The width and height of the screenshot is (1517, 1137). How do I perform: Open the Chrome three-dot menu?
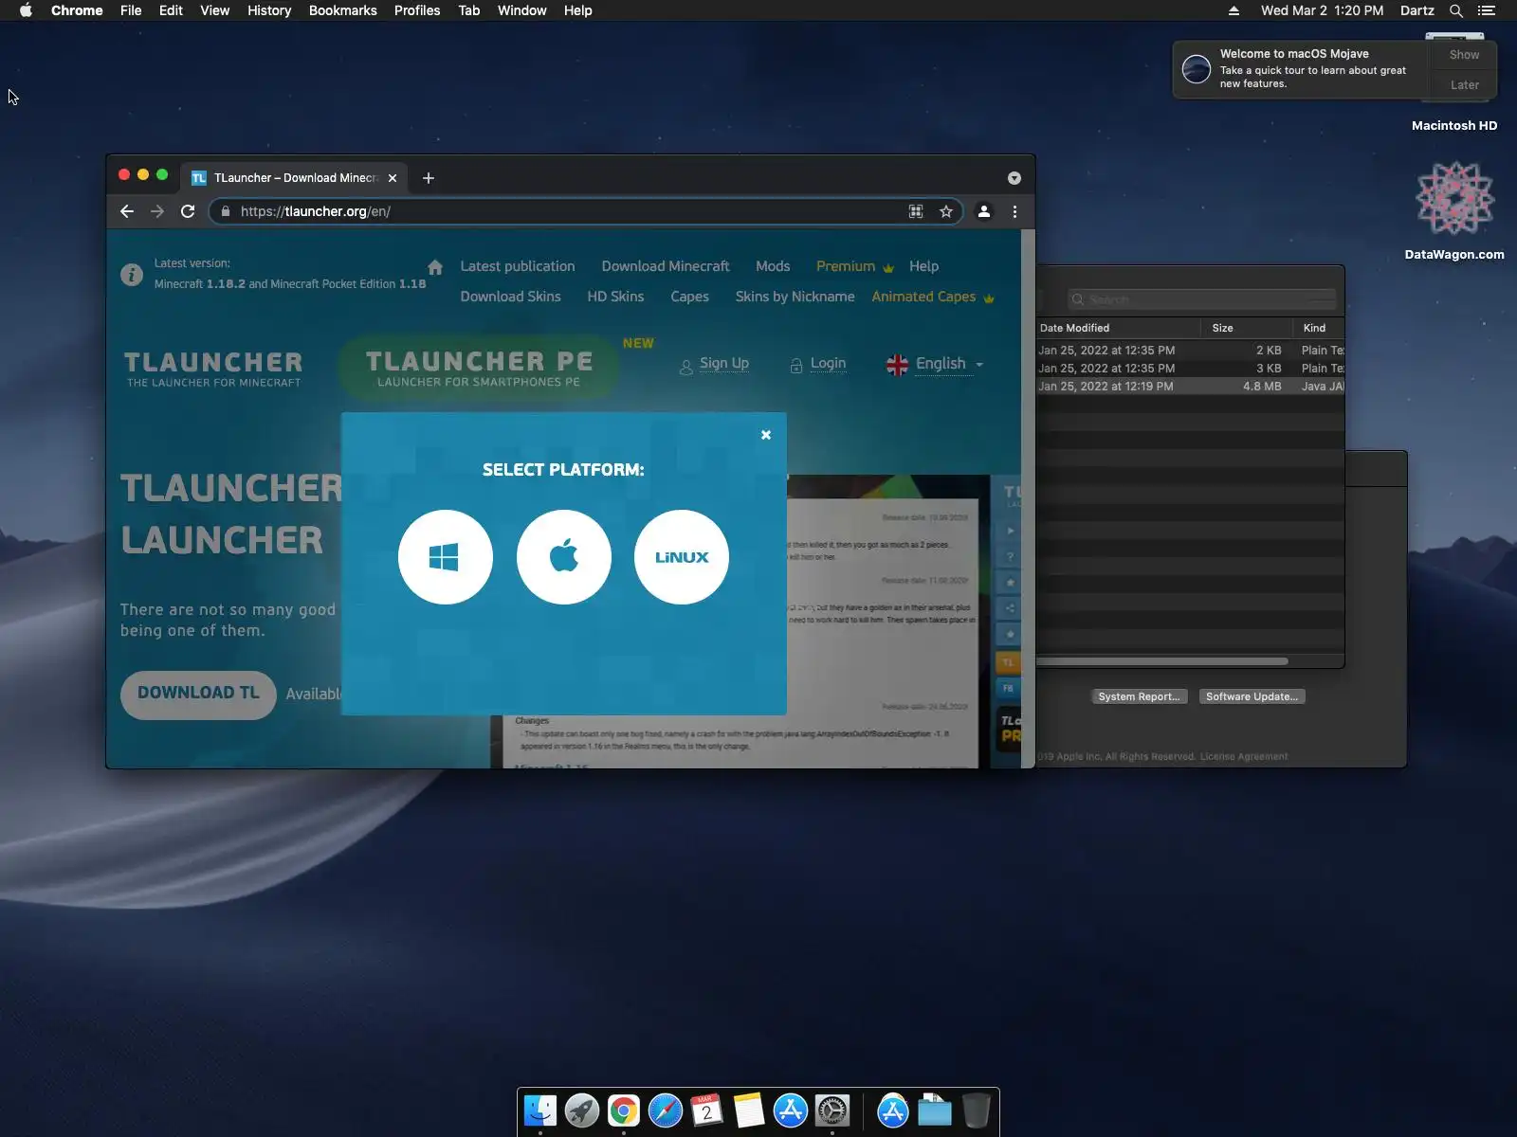1014,211
